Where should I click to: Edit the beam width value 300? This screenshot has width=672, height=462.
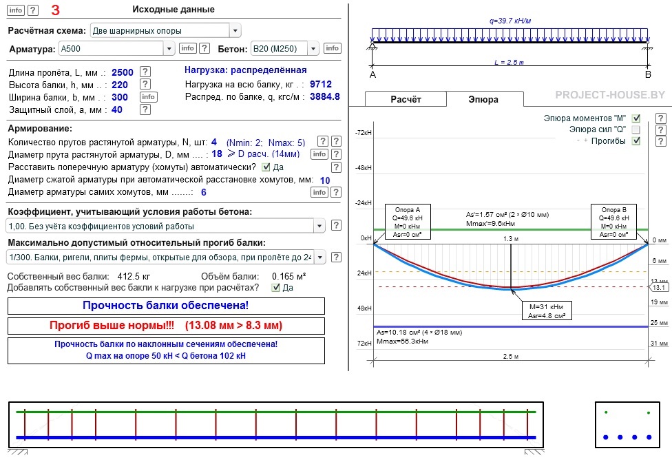pos(120,97)
